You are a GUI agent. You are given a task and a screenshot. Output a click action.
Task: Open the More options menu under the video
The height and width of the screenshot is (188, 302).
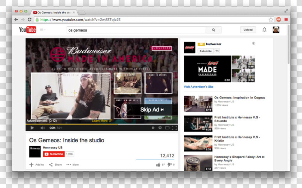[x=73, y=165]
